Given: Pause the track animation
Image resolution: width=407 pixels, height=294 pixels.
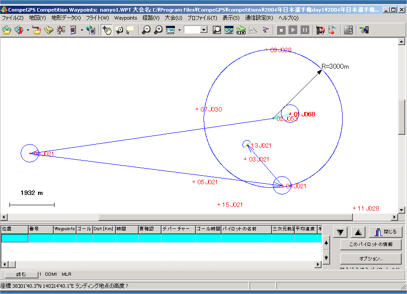Looking at the screenshot, I should [305, 30].
